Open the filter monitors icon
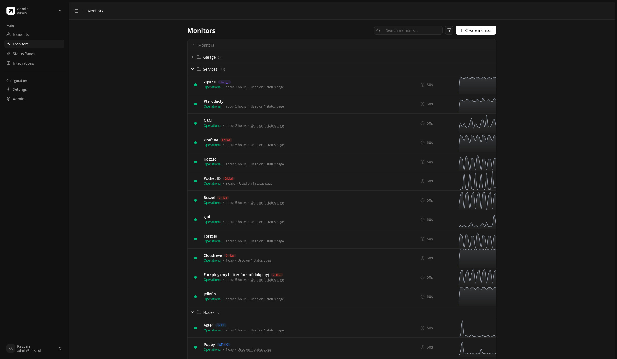The width and height of the screenshot is (617, 359). [449, 30]
